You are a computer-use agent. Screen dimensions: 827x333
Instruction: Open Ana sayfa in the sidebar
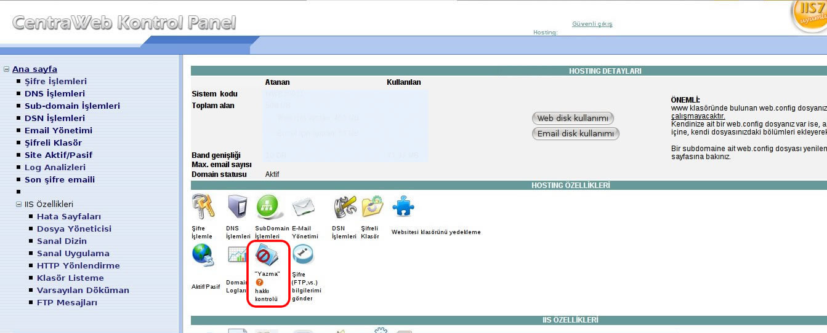tap(34, 69)
